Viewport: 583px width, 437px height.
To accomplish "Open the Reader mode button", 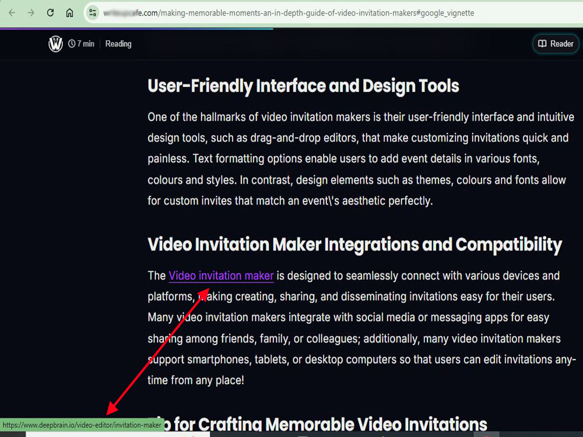I will (556, 44).
